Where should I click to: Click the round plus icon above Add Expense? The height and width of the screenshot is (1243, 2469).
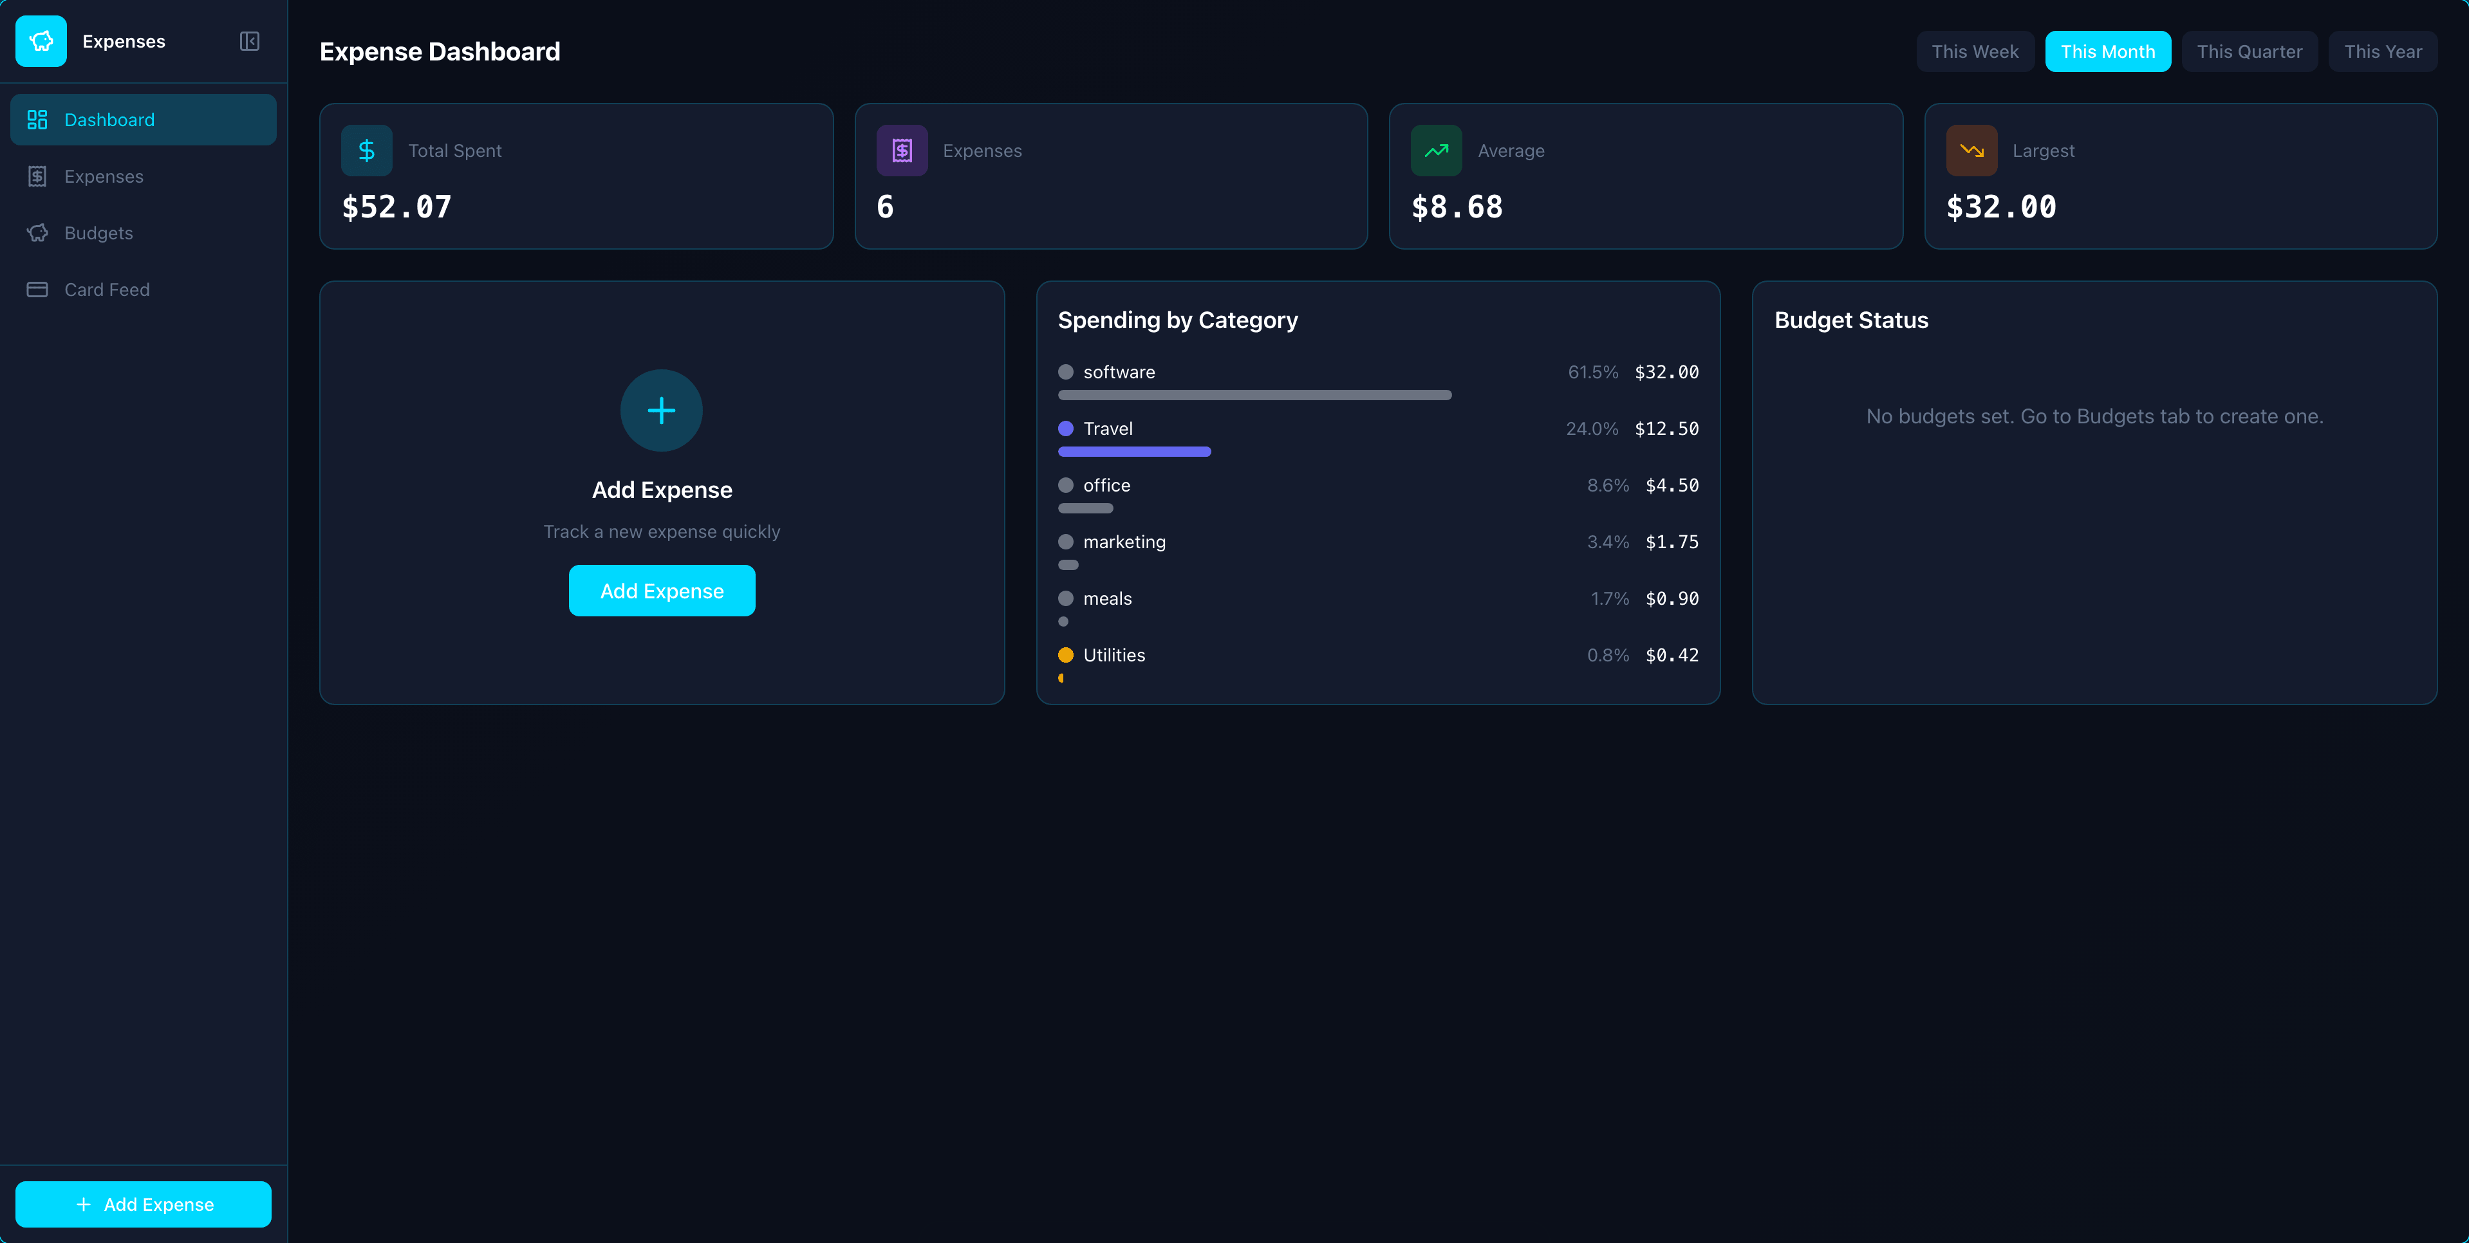[x=662, y=410]
